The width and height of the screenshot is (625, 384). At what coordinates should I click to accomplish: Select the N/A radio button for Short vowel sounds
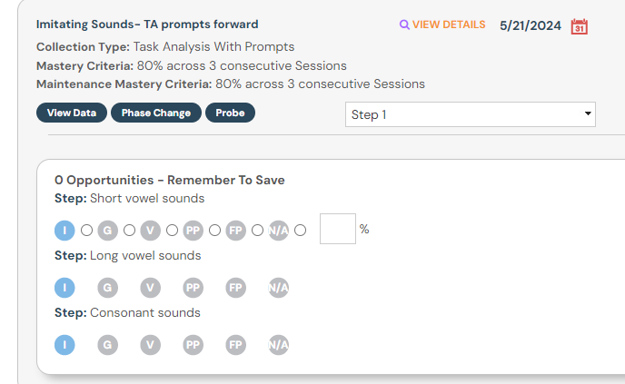tap(301, 230)
